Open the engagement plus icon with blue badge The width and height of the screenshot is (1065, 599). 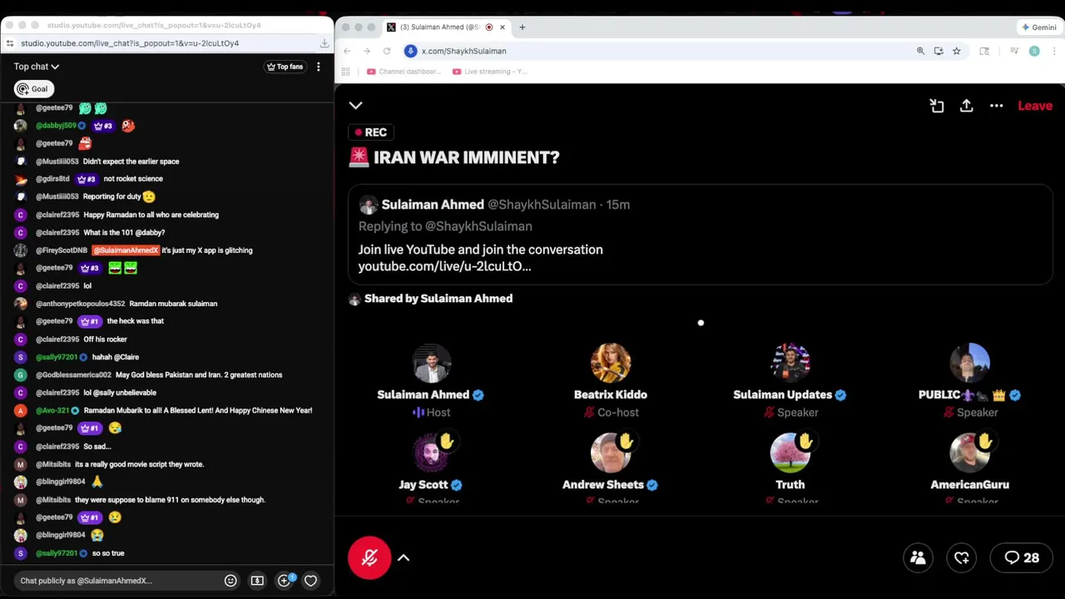tap(285, 580)
